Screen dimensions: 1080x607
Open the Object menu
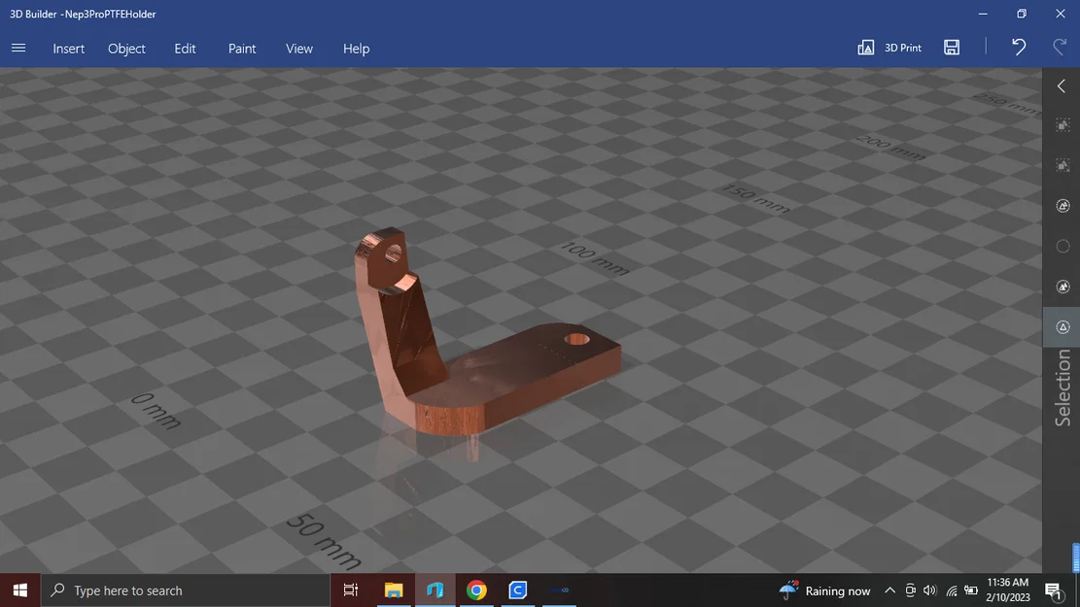126,49
